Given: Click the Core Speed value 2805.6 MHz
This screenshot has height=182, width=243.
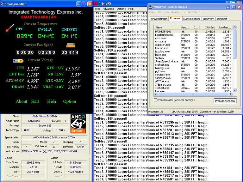Looking at the screenshot, I should click(x=33, y=162).
